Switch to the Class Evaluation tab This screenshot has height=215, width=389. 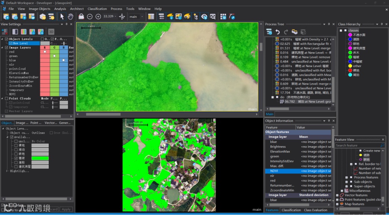(317, 210)
